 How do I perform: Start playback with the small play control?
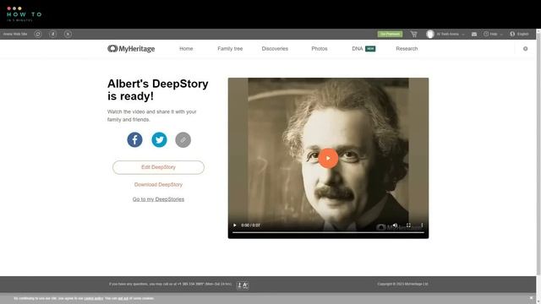[235, 225]
